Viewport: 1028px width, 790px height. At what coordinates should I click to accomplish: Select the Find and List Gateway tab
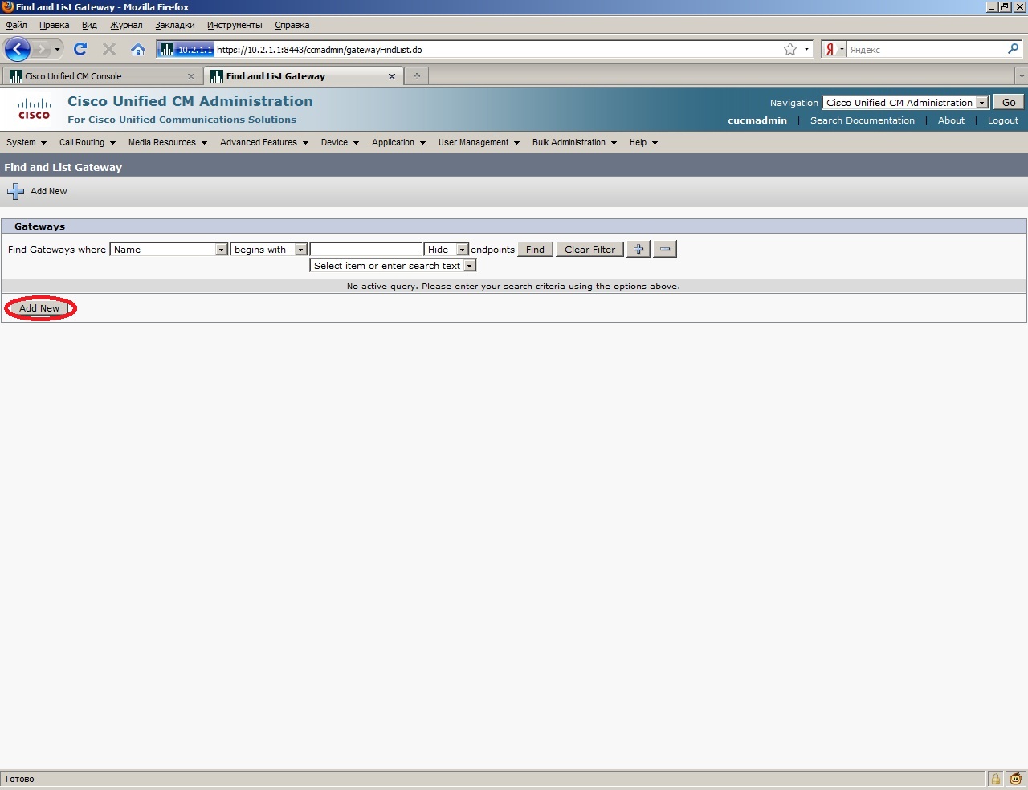303,76
